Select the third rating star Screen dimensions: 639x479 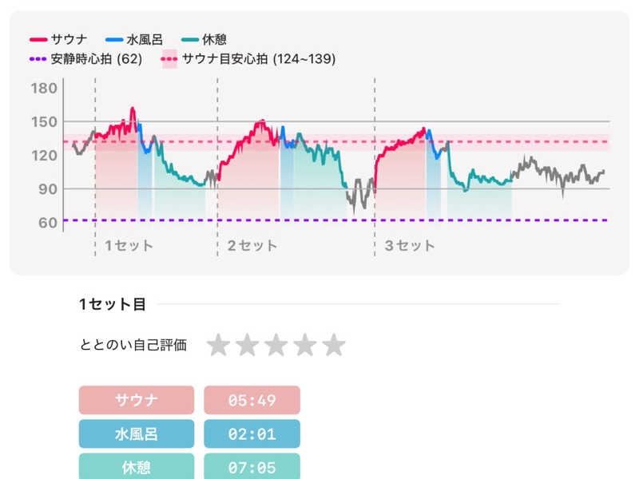point(276,345)
